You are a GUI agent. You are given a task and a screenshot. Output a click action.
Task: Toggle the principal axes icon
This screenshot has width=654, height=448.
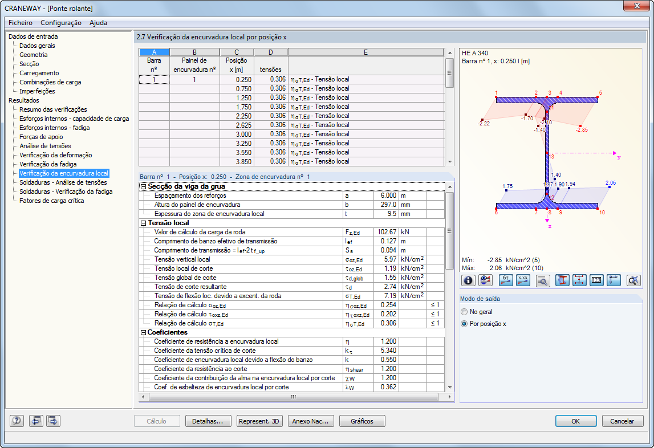click(614, 280)
